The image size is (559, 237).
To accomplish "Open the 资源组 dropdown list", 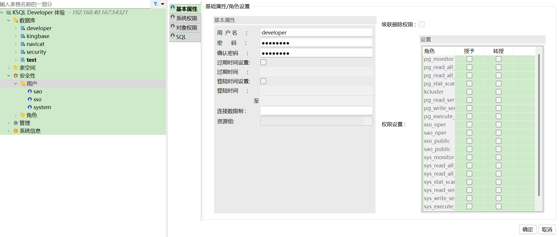I will pos(368,121).
